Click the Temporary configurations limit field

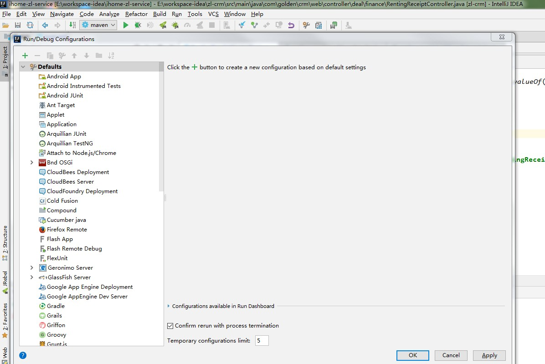pos(262,341)
